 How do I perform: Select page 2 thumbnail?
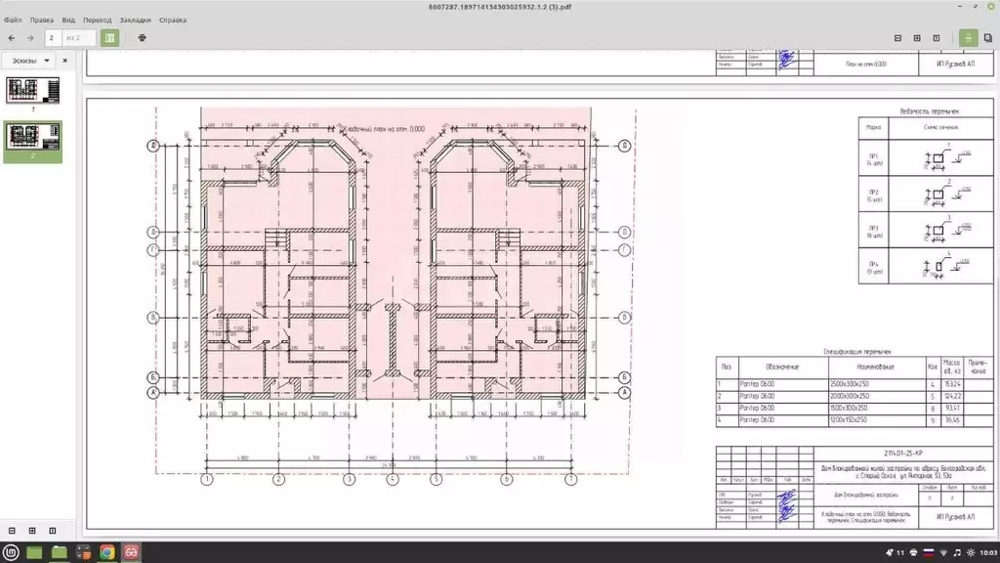[32, 137]
